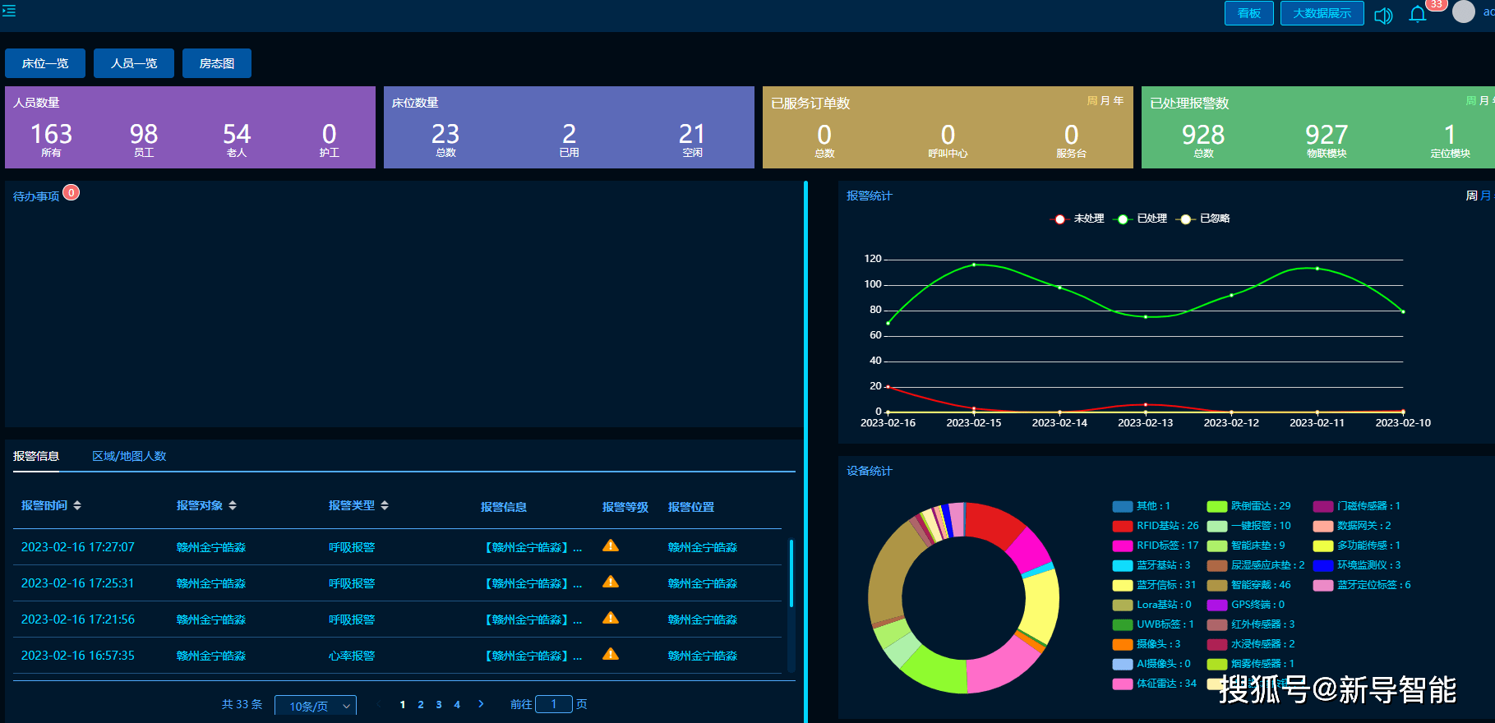Select 周 in the 已处理报警数 card

[x=1471, y=100]
